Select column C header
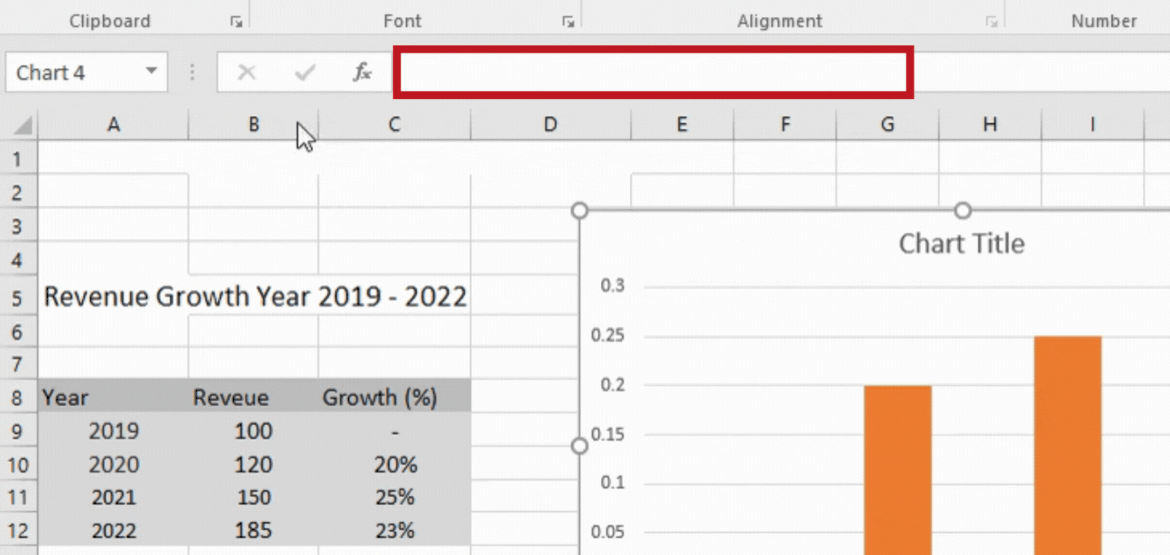Screen dimensions: 1170x555 pyautogui.click(x=394, y=124)
